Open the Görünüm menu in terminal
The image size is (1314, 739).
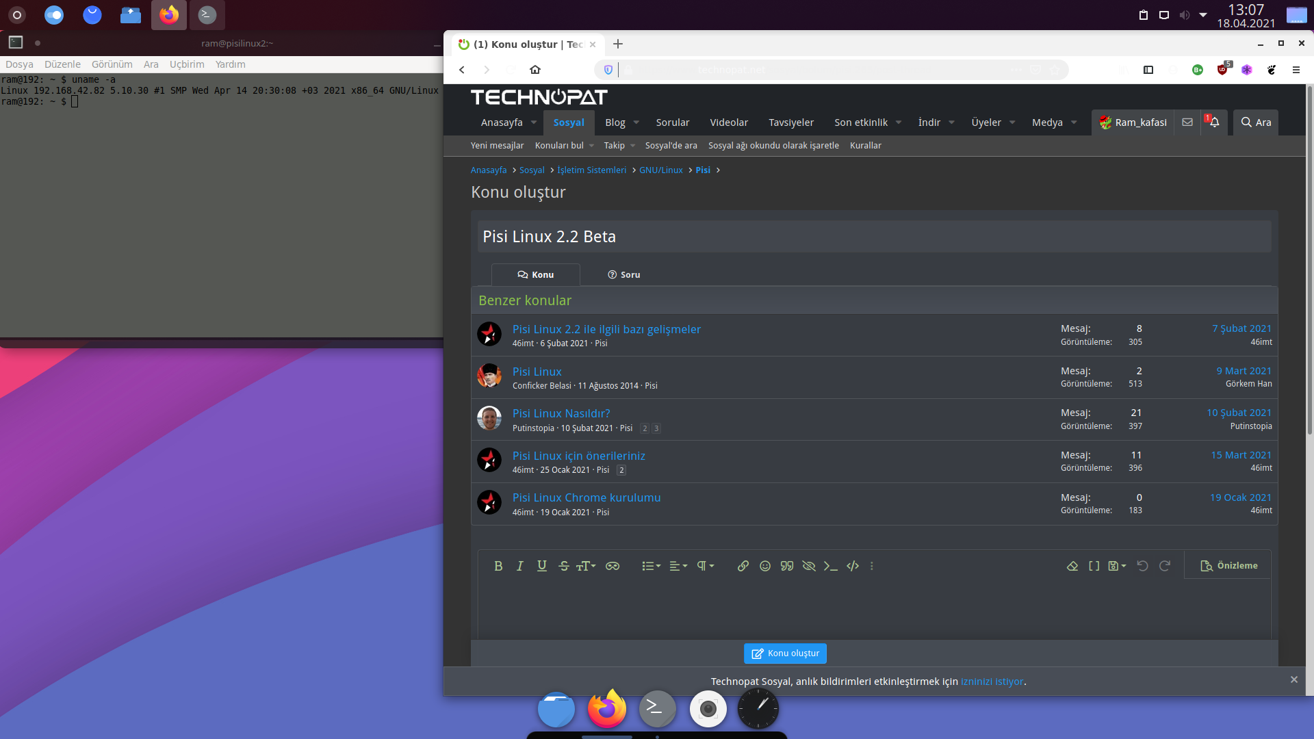(112, 64)
